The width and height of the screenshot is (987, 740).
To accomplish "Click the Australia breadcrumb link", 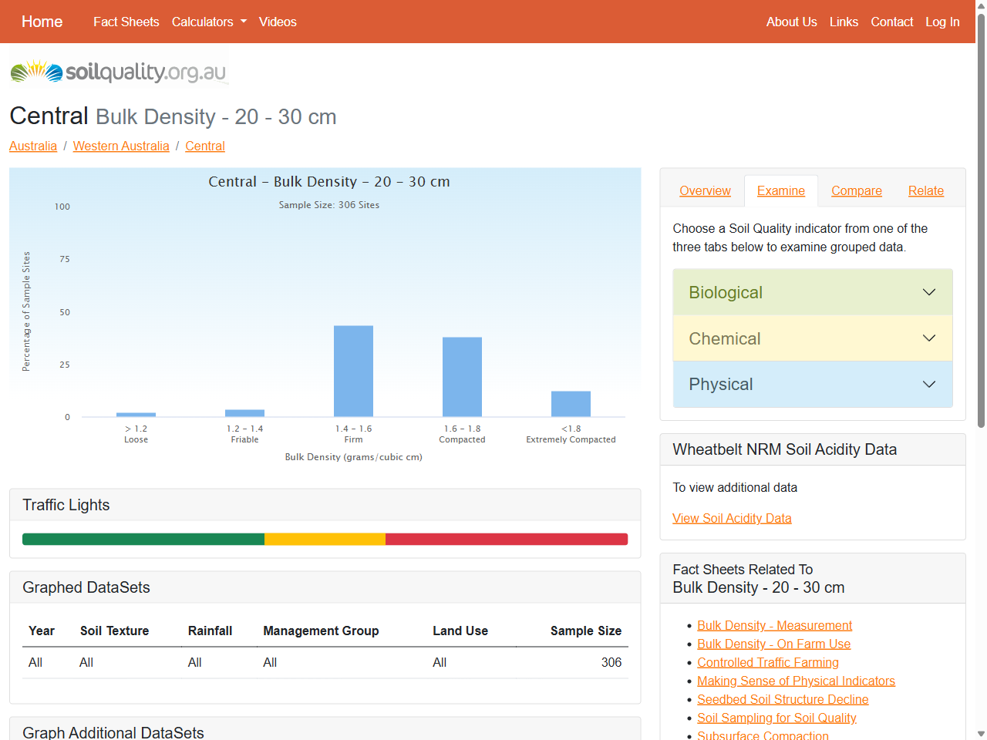I will (33, 146).
